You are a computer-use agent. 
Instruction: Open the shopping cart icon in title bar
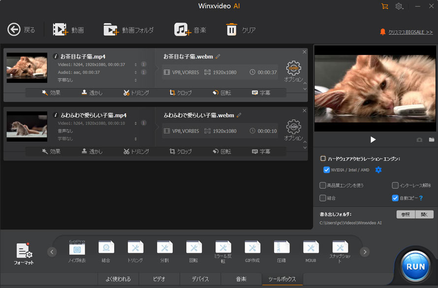click(x=384, y=6)
